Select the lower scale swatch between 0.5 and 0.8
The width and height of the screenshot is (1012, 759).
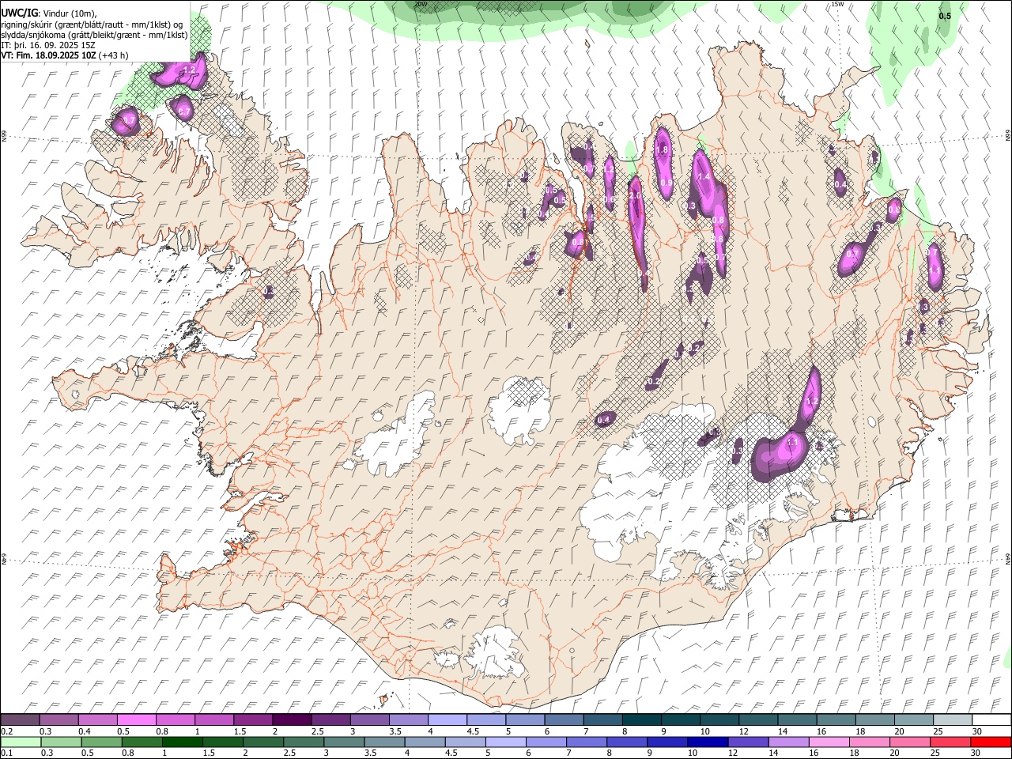pyautogui.click(x=101, y=742)
